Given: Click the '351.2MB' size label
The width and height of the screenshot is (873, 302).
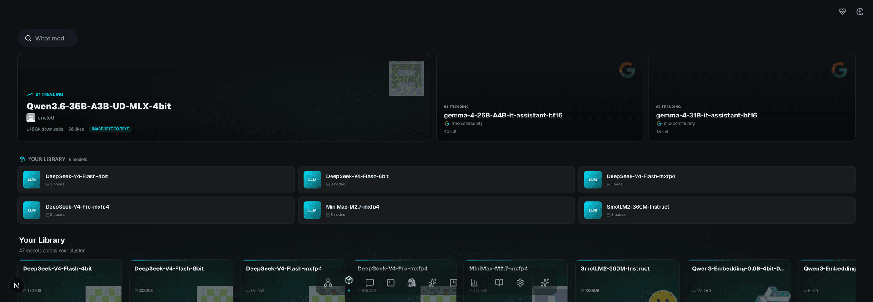Looking at the screenshot, I should coord(703,291).
